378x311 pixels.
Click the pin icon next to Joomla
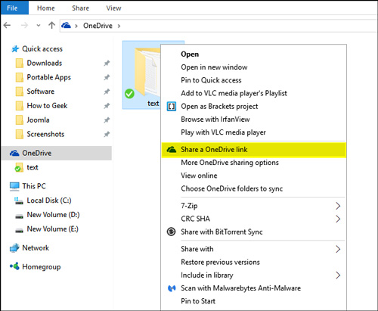[x=107, y=120]
